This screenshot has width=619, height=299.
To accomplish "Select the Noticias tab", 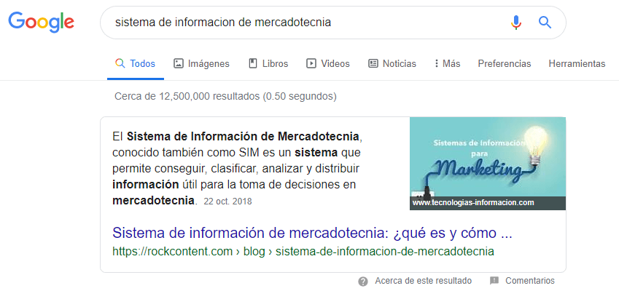I will (x=392, y=64).
